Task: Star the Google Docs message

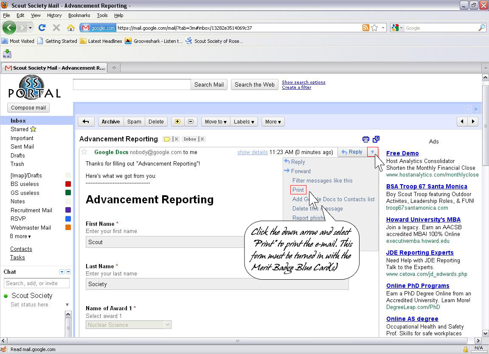Action: 84,152
